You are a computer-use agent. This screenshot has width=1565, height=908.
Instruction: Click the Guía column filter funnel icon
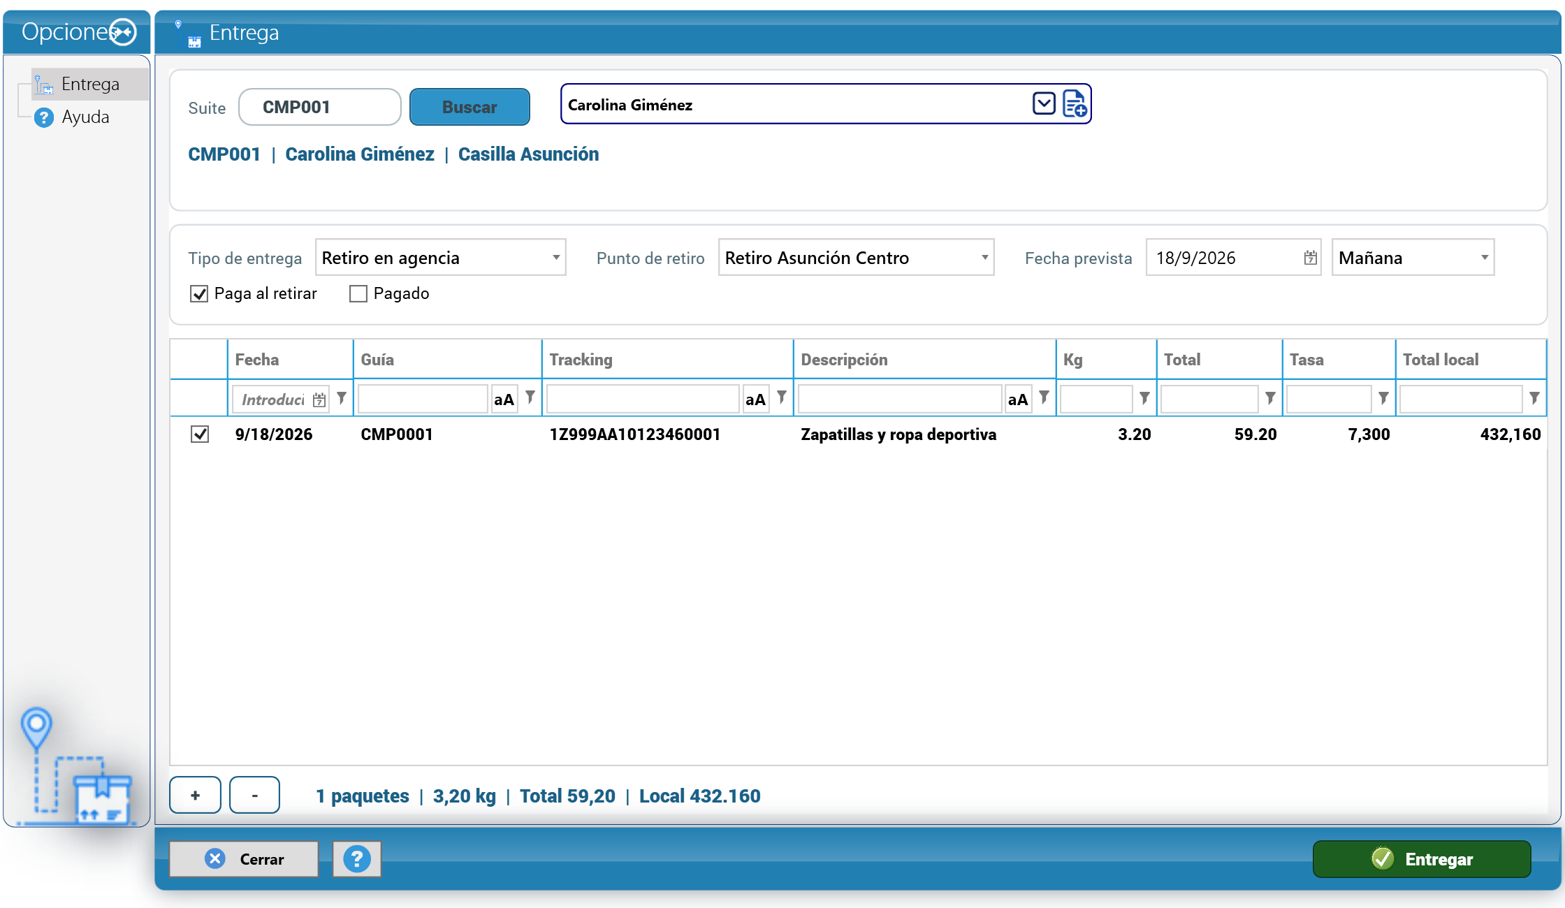(530, 397)
